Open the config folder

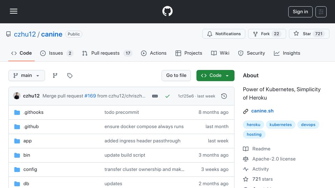tap(30, 170)
